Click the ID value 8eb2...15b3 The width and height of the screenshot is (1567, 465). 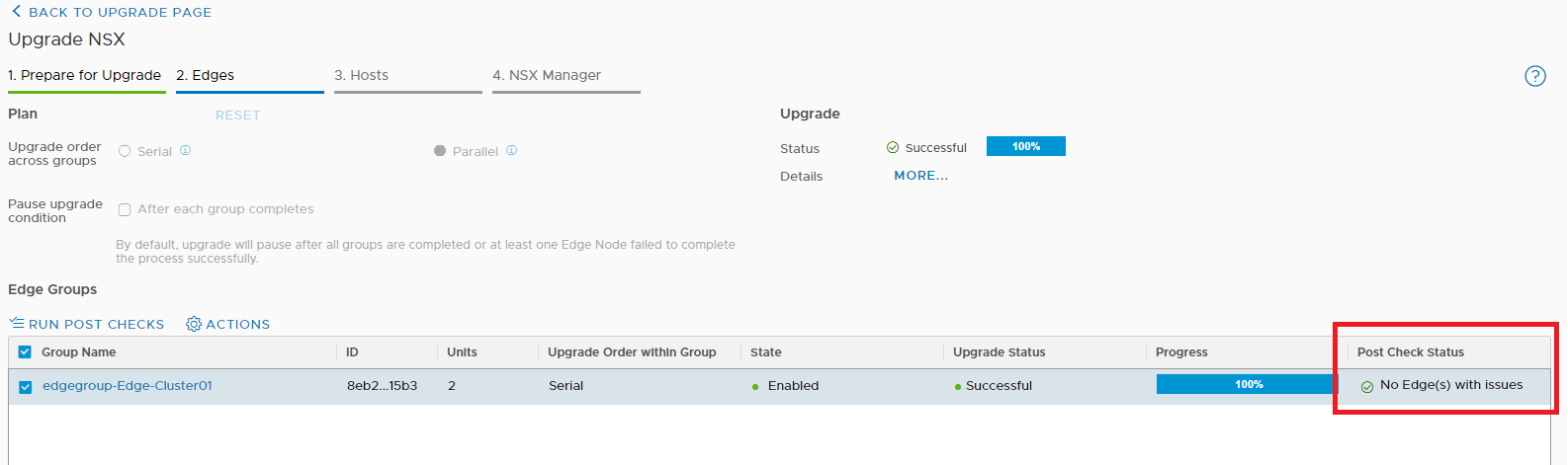[x=382, y=386]
